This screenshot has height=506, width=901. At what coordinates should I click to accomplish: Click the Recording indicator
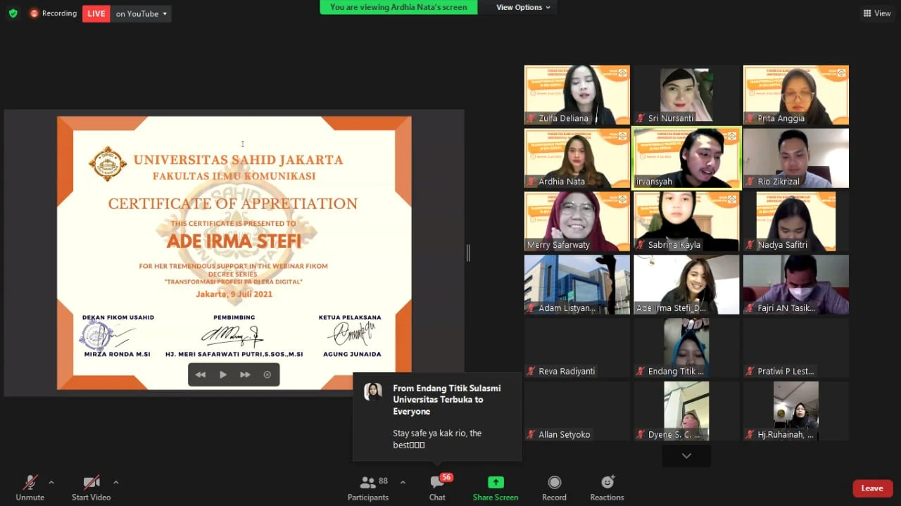point(53,13)
